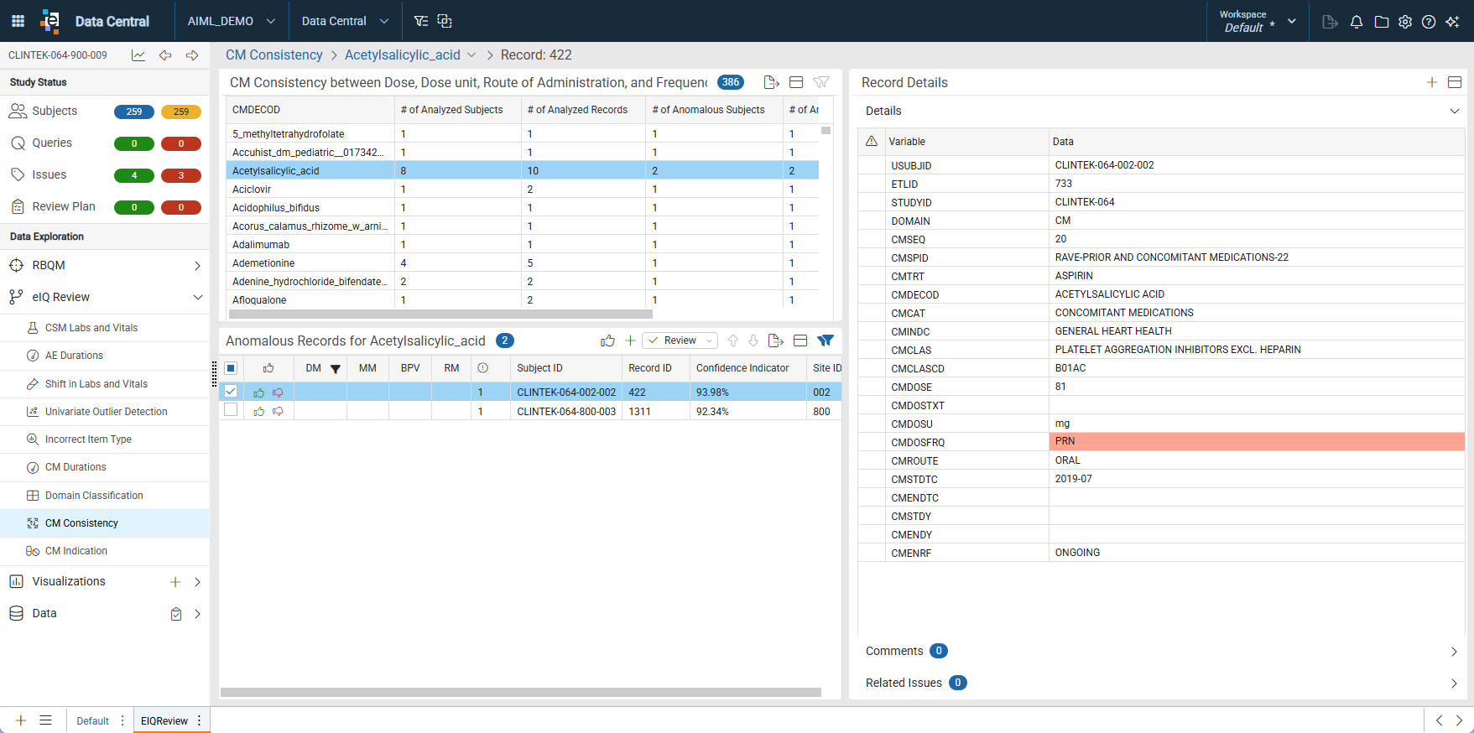
Task: Click thumbs down on record 1311
Action: [278, 412]
